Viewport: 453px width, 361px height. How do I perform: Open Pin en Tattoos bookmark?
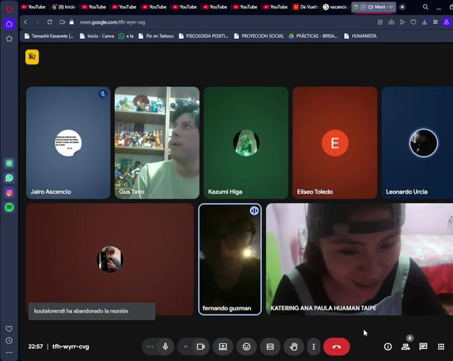pyautogui.click(x=157, y=36)
